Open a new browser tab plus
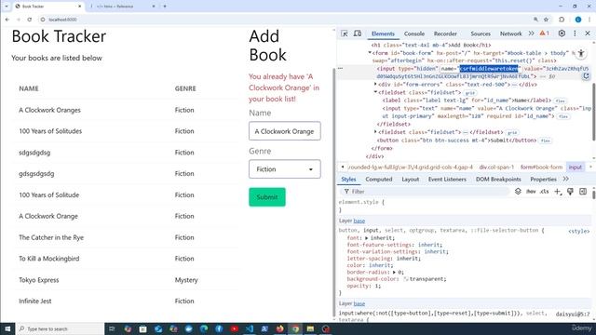This screenshot has height=335, width=596. [x=165, y=7]
